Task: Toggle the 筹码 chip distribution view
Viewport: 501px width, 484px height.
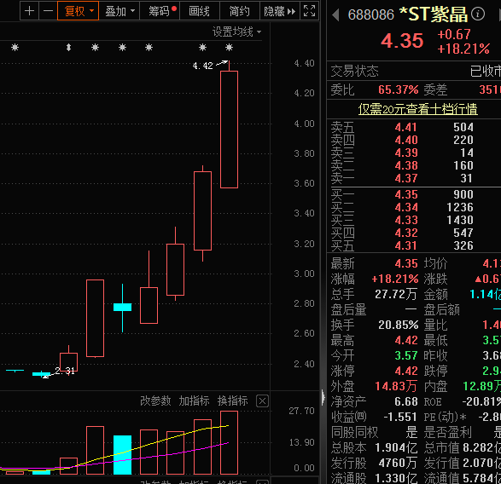Action: [160, 11]
